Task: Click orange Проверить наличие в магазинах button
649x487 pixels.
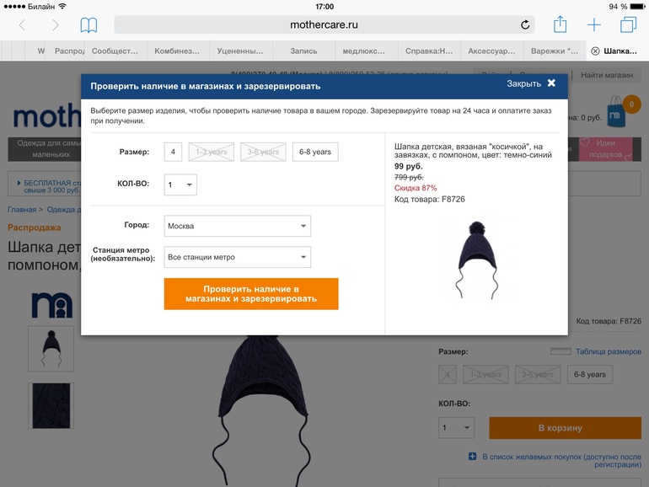Action: [x=251, y=294]
